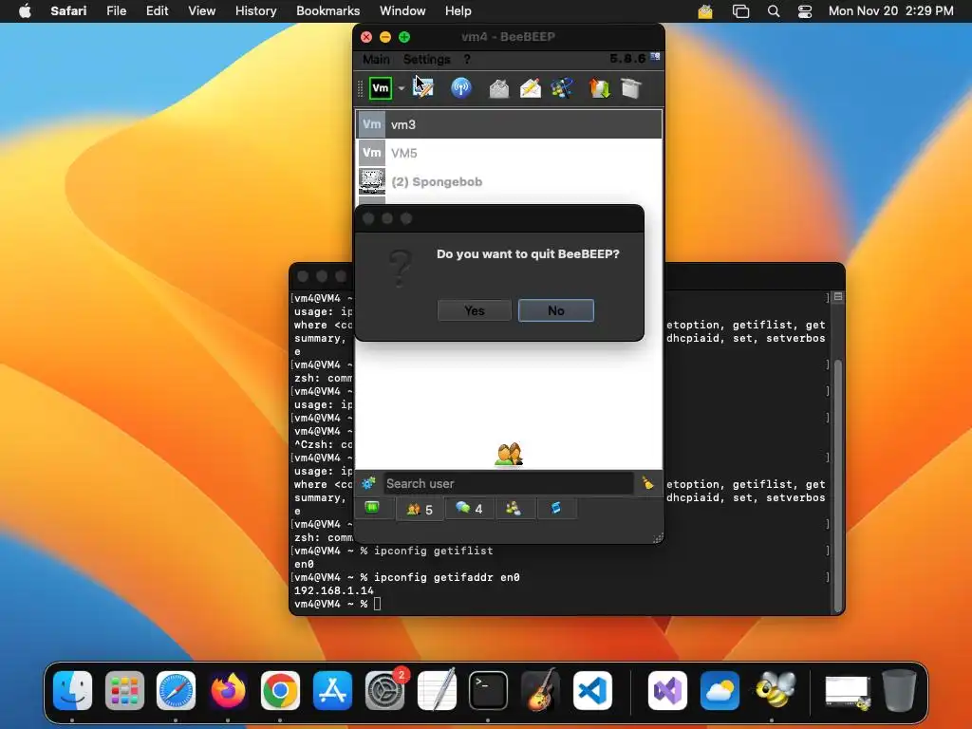
Task: Open Spotlight search in menu bar
Action: 773,11
